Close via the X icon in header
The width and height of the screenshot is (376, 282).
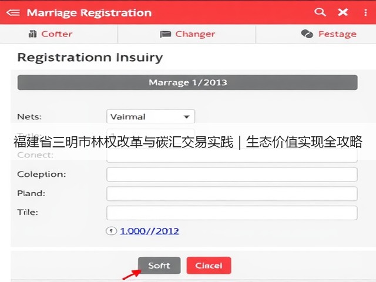click(343, 12)
